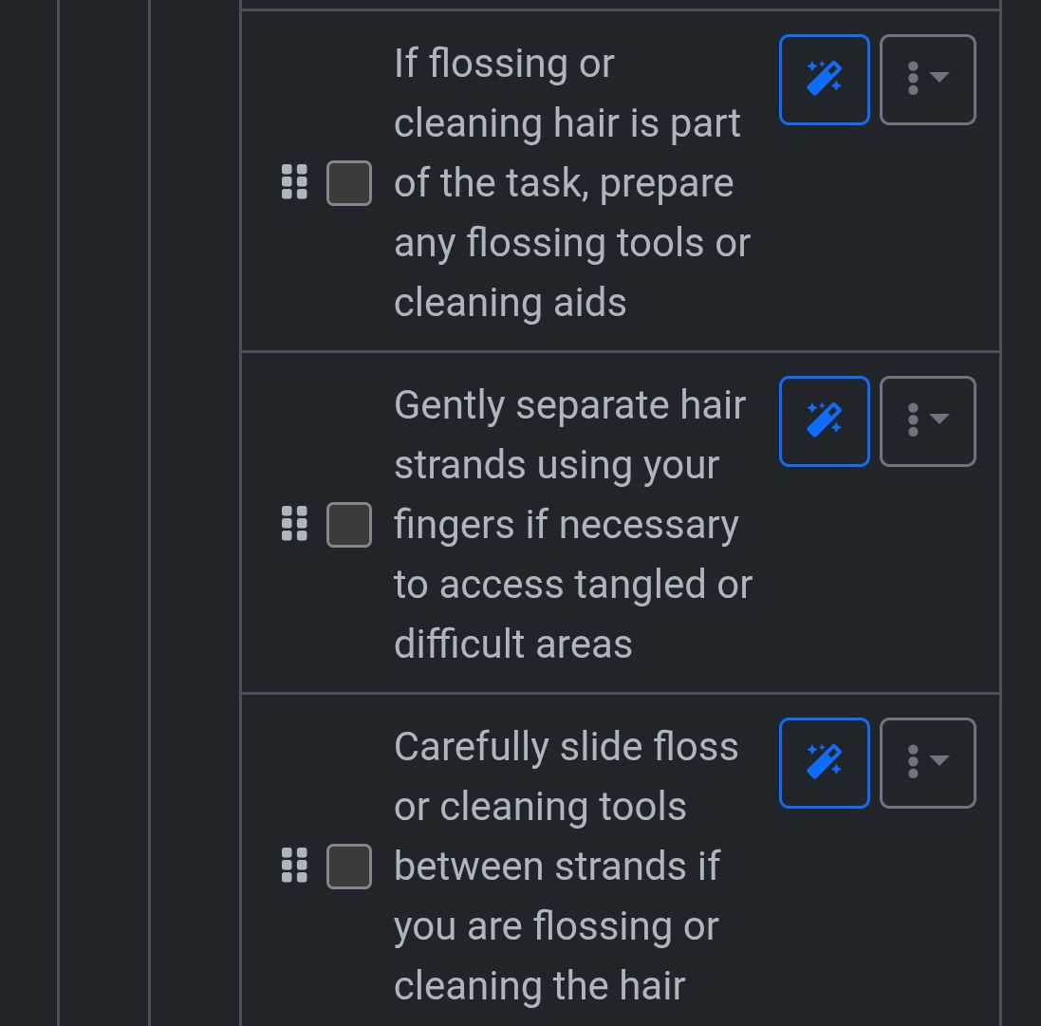Click the vertical dots icon in the 'If flossing' row

[x=913, y=80]
